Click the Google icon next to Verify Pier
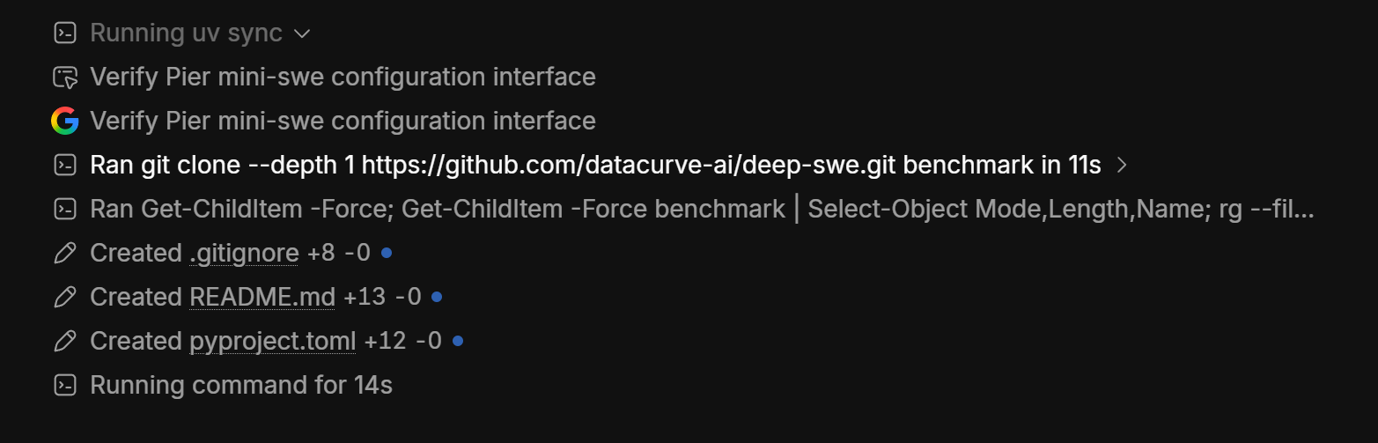Image resolution: width=1378 pixels, height=443 pixels. pos(65,121)
